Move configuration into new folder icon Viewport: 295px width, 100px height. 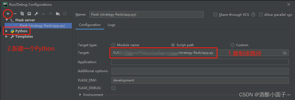pyautogui.click(x=58, y=14)
